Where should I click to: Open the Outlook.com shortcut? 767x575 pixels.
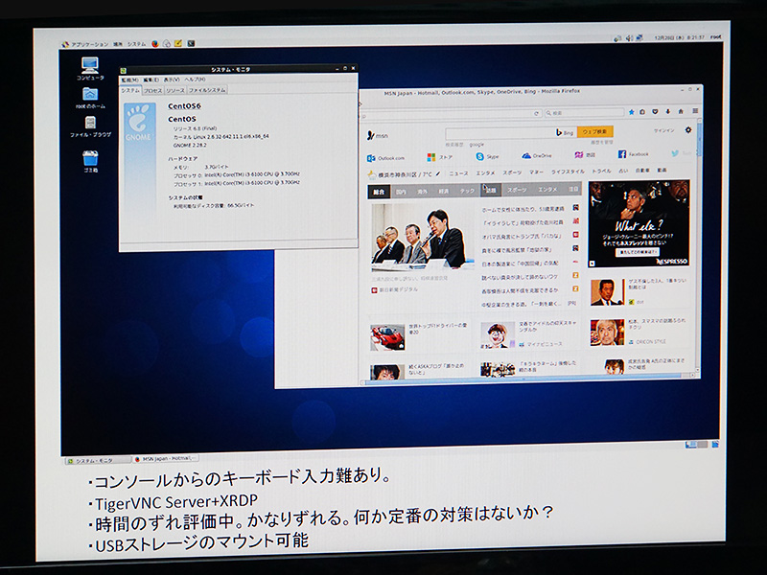pos(386,158)
